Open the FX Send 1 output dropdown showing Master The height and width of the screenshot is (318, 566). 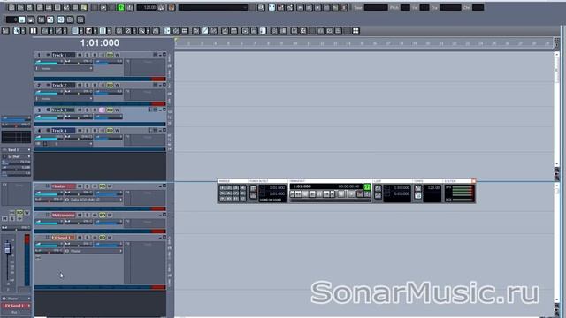coord(94,251)
